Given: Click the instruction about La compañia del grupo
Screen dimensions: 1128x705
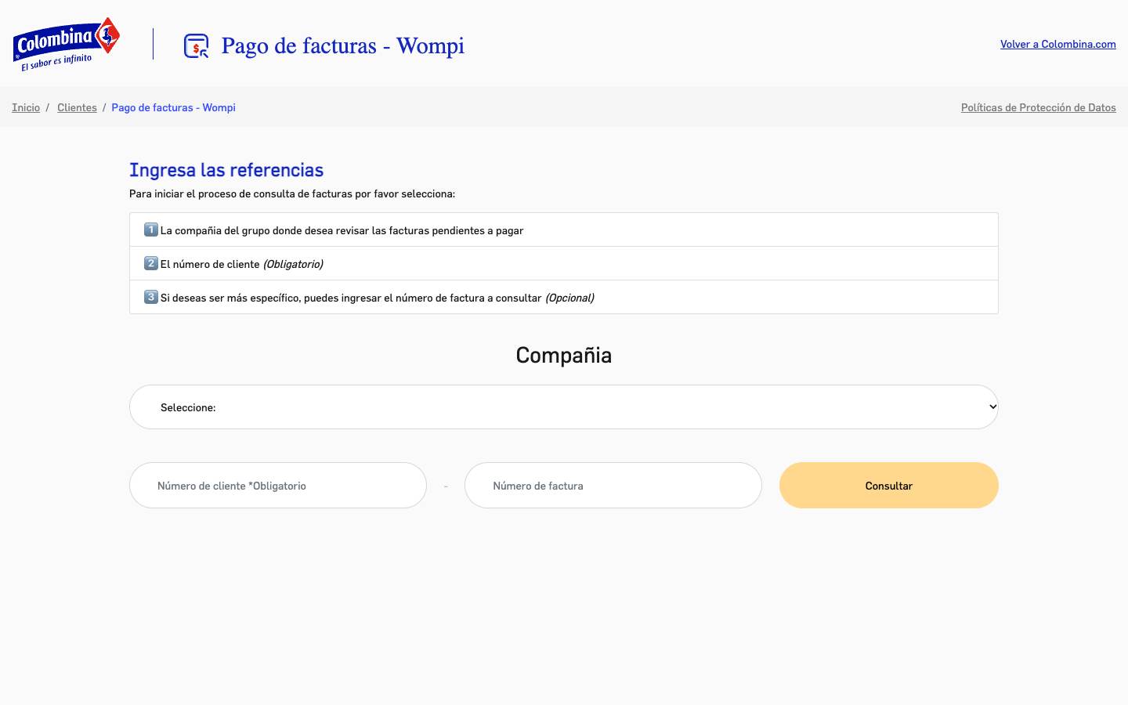Looking at the screenshot, I should (342, 230).
